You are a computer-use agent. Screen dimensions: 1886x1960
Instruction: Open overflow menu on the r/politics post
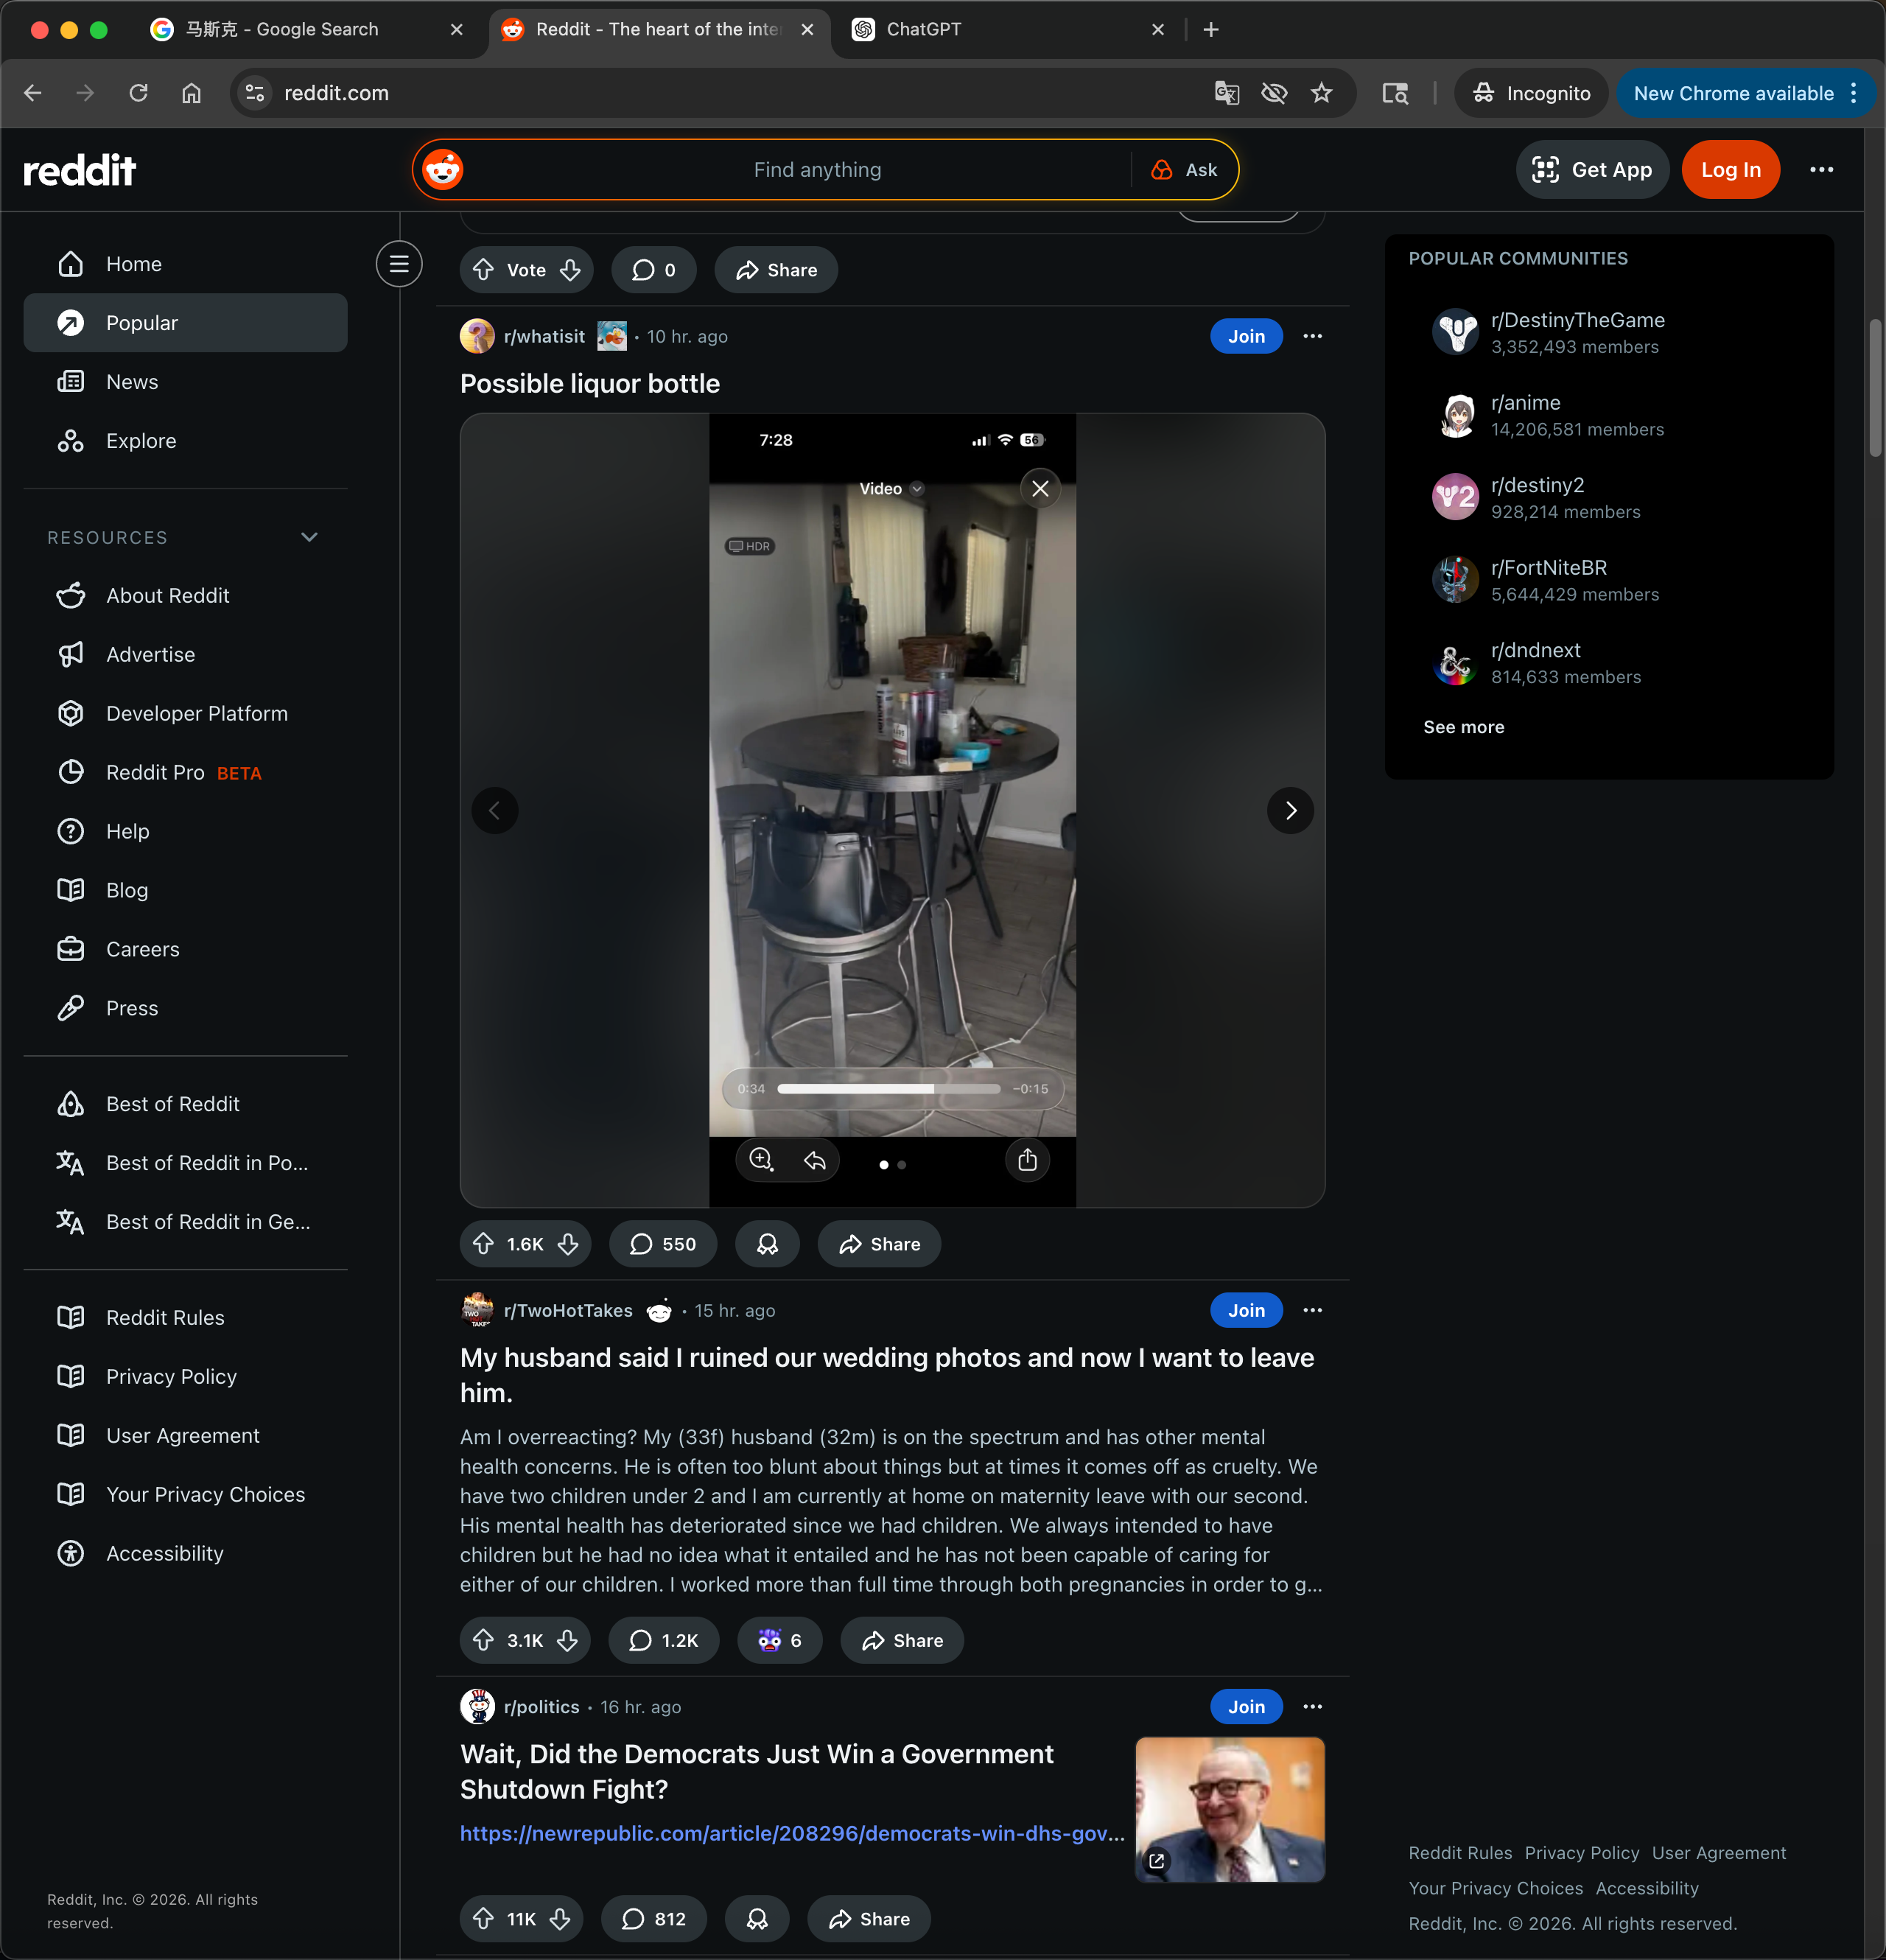(x=1312, y=1706)
